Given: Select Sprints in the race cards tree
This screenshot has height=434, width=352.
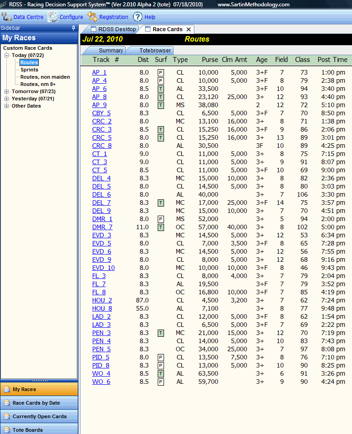Looking at the screenshot, I should (x=29, y=70).
